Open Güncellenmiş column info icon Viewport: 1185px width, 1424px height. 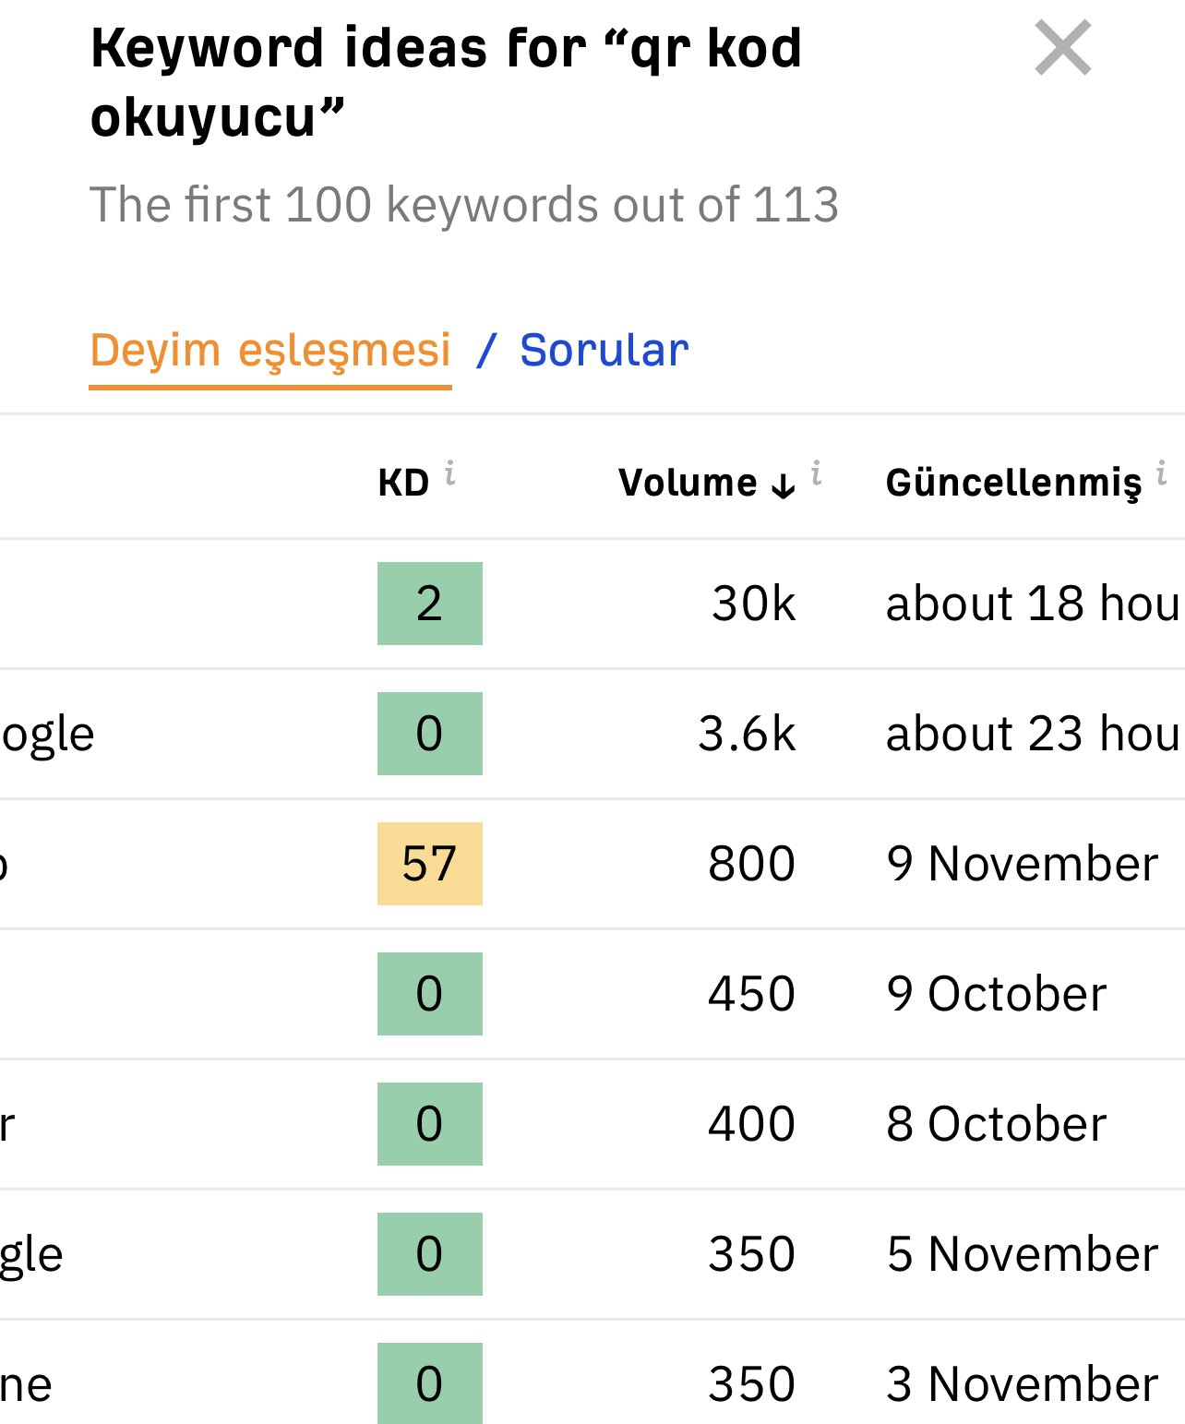click(1162, 473)
